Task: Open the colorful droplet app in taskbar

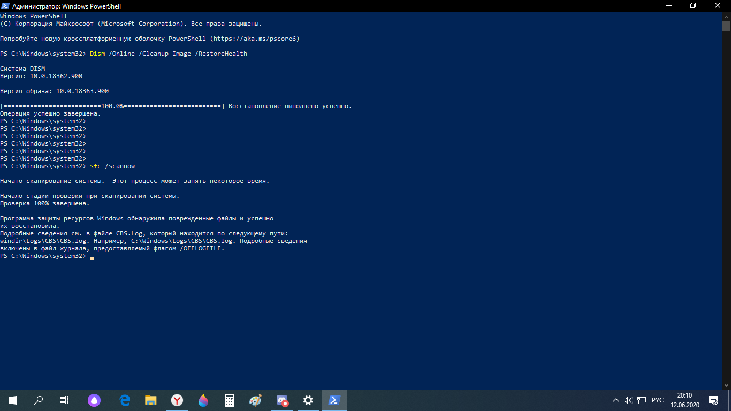Action: coord(203,400)
